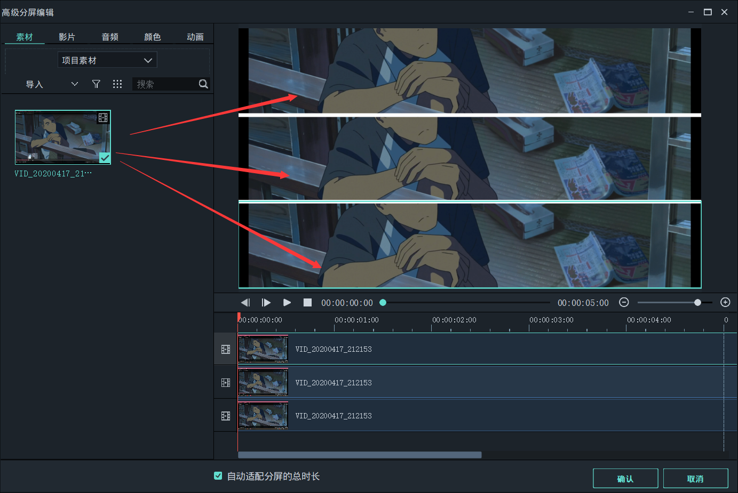Zoom in the timeline with the plus icon

(x=725, y=302)
